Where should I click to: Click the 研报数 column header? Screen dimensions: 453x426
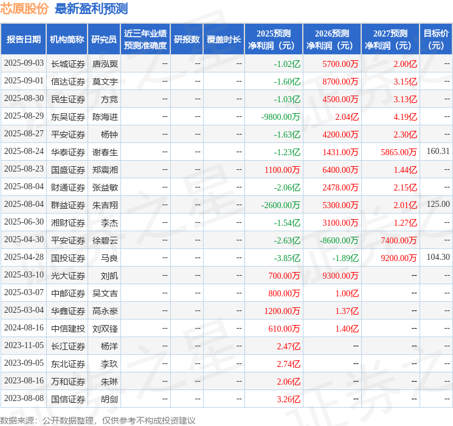click(x=187, y=40)
